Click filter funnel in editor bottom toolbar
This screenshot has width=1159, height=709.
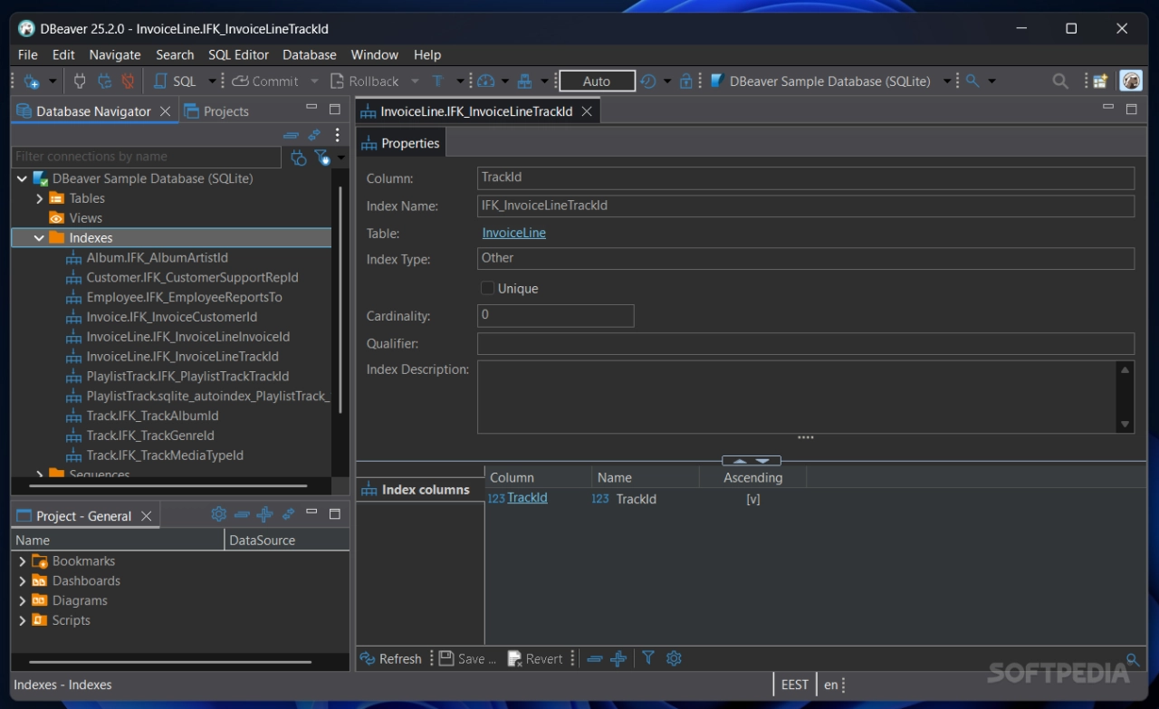[x=648, y=658]
